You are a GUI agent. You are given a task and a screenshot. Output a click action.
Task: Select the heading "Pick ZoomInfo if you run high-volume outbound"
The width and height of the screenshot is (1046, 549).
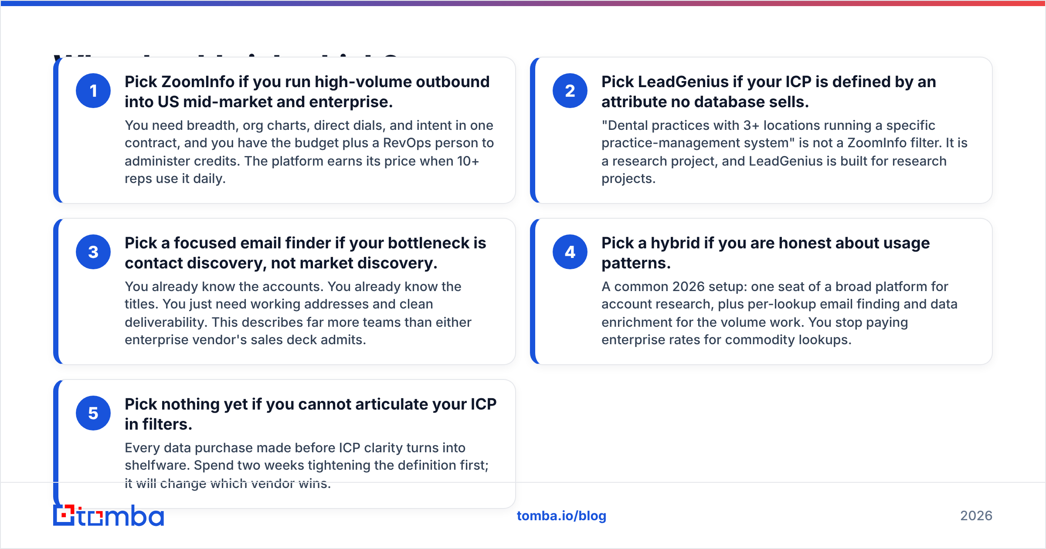pyautogui.click(x=307, y=91)
